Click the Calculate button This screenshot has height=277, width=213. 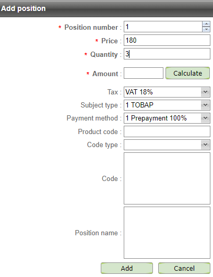coord(187,73)
